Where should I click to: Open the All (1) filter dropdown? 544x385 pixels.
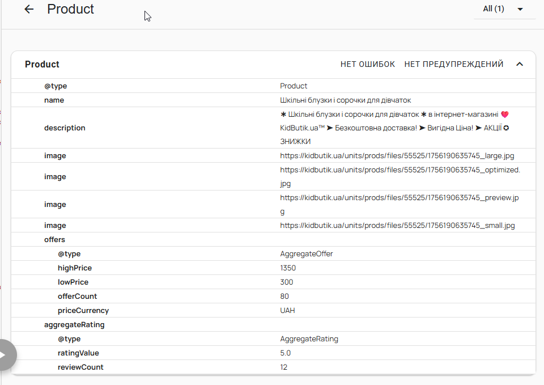(504, 9)
